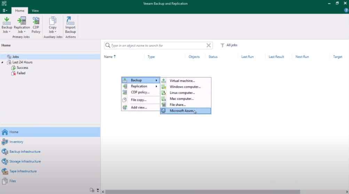Viewport: 349px width, 194px height.
Task: Select File share... backup option
Action: (186, 105)
